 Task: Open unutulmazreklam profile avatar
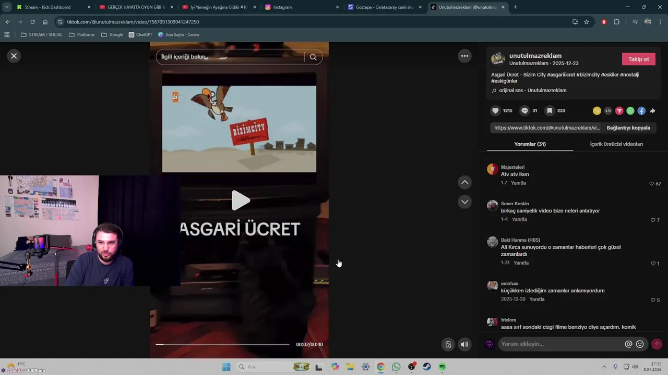[498, 59]
